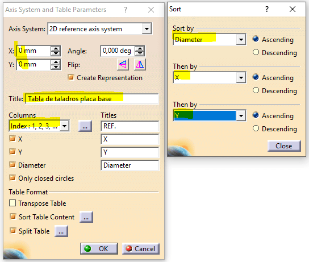Click the Title text field
This screenshot has width=309, height=262.
92,98
